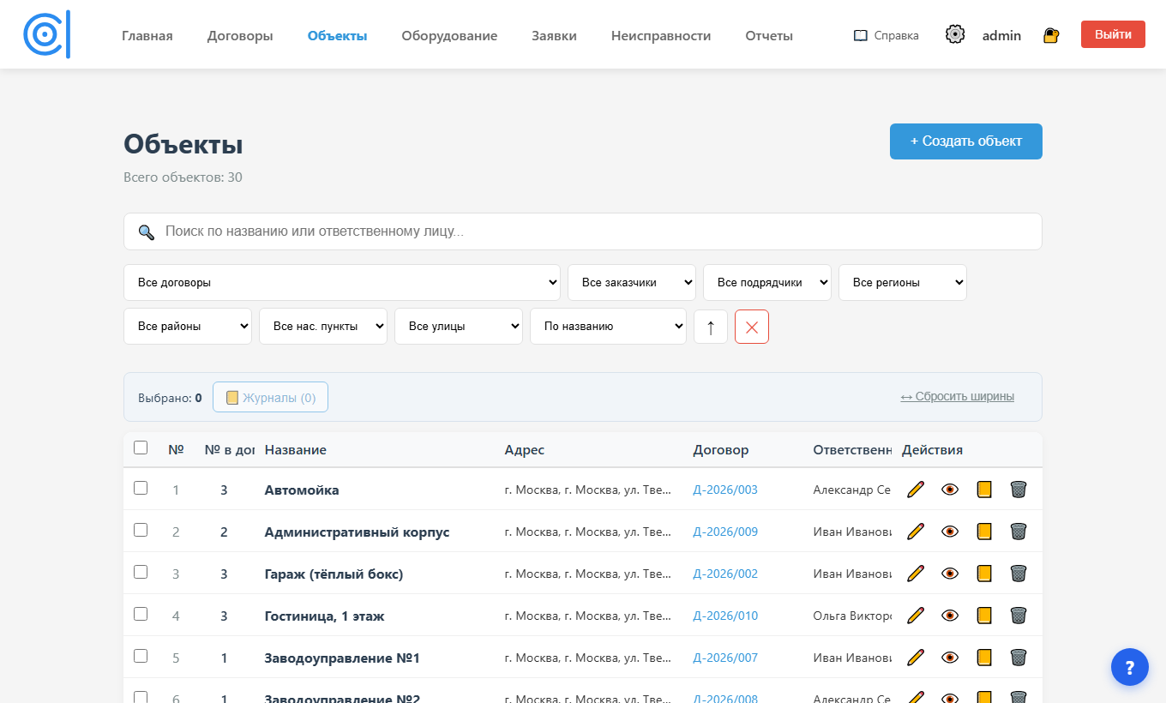The width and height of the screenshot is (1166, 703).
Task: Open the Все нас. пункты dropdown
Action: (x=323, y=327)
